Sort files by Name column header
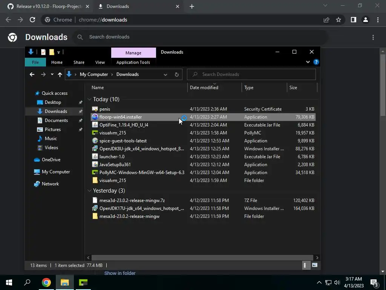 138,88
